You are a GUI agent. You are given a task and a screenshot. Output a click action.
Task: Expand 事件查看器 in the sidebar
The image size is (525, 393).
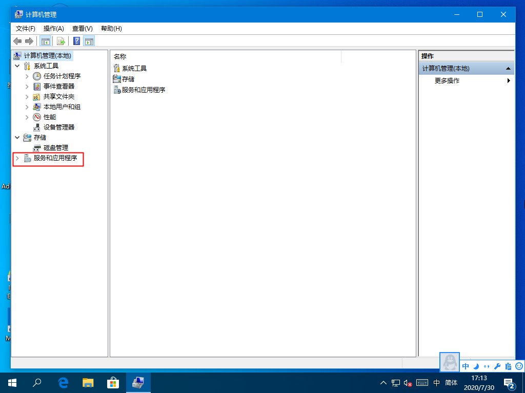tap(27, 86)
